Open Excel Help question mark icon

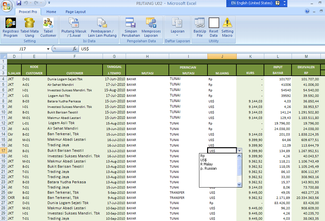(x=307, y=11)
